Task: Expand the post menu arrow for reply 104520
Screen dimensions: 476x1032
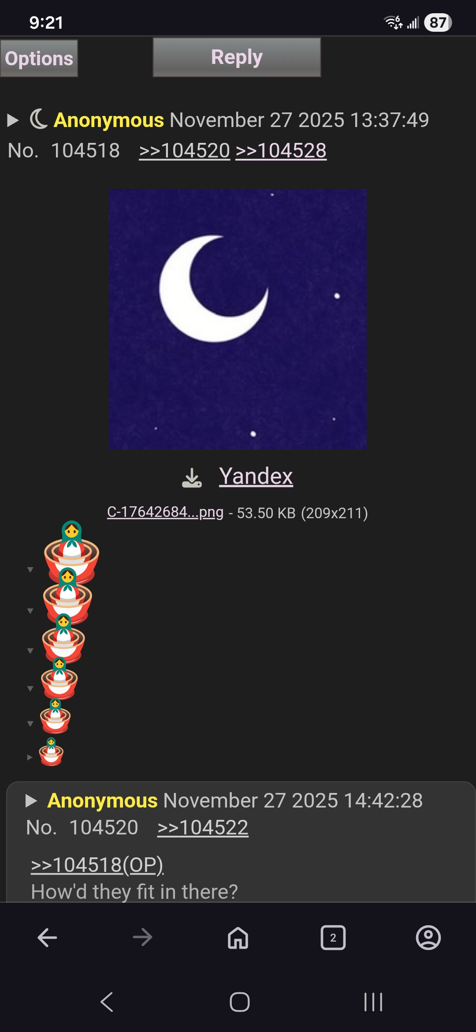Action: click(31, 800)
